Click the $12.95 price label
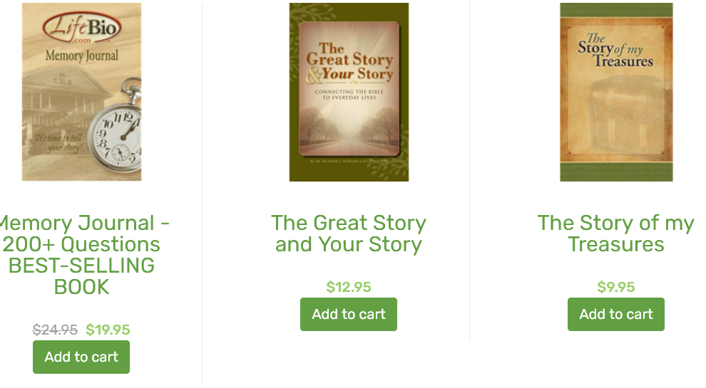This screenshot has height=388, width=706. click(x=349, y=288)
